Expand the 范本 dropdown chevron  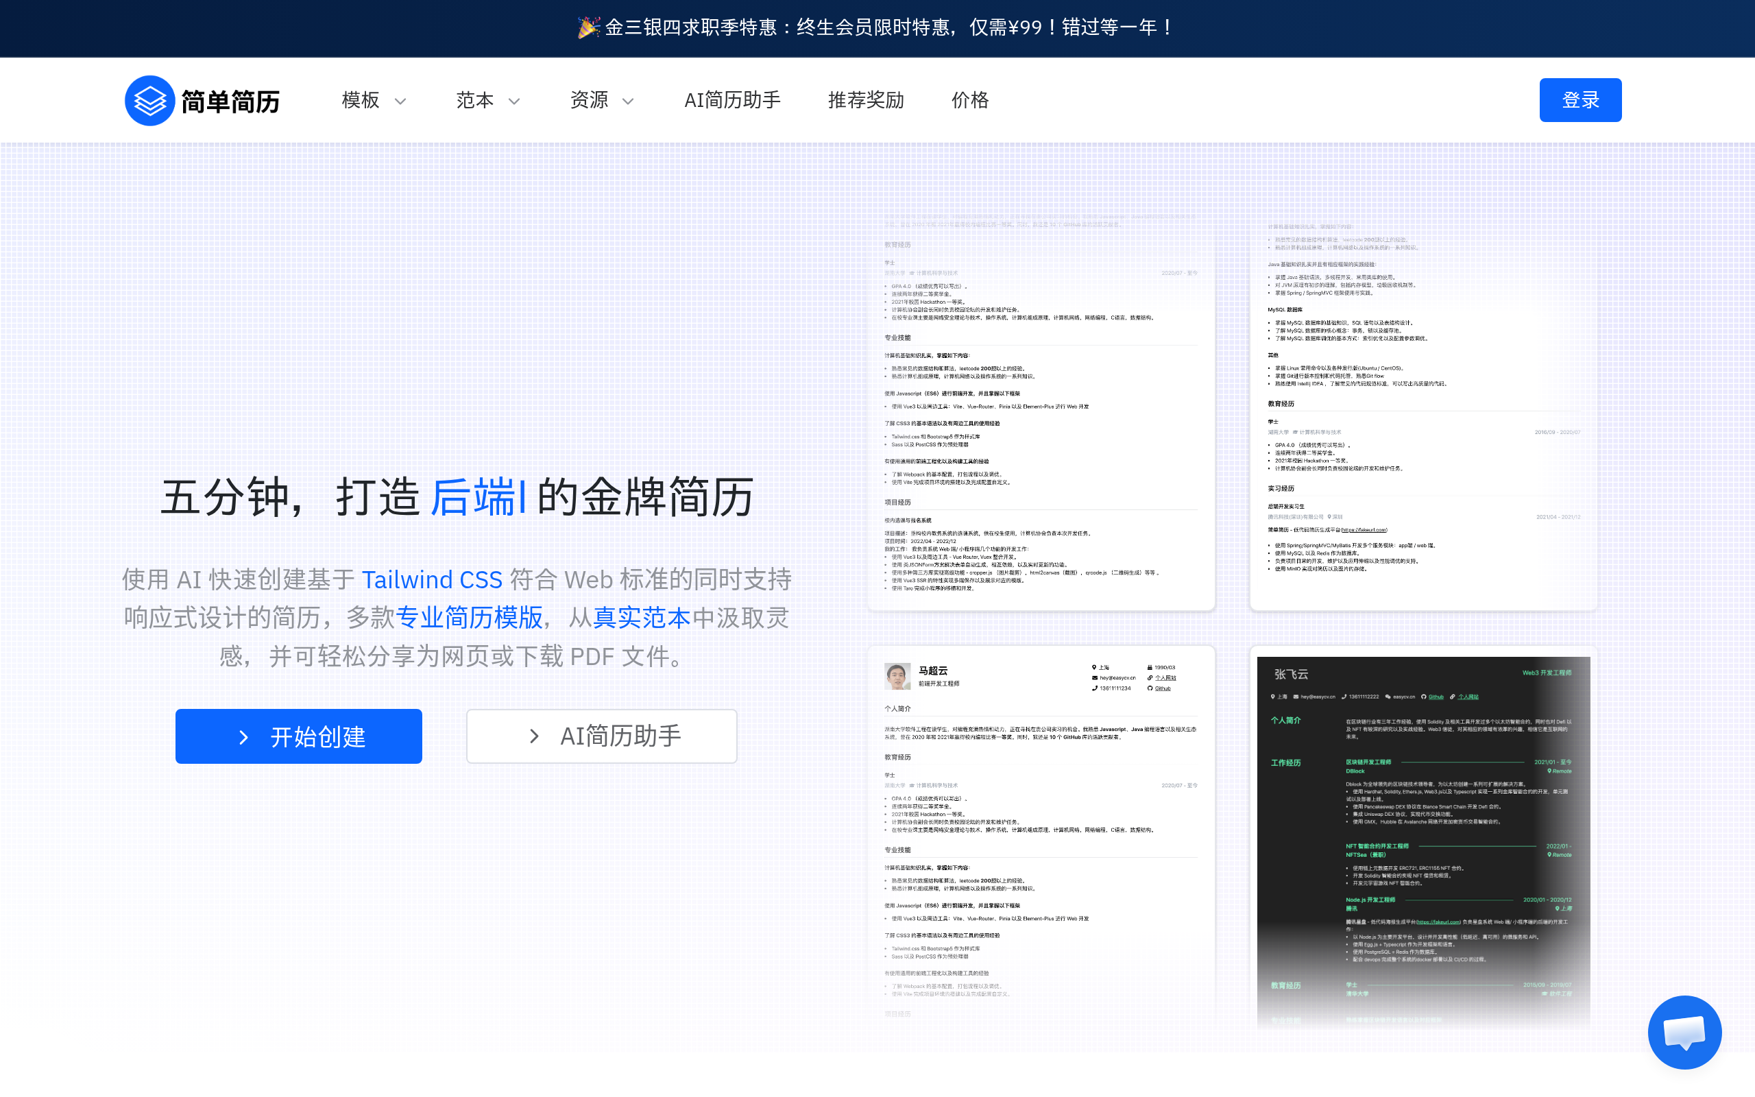coord(514,101)
